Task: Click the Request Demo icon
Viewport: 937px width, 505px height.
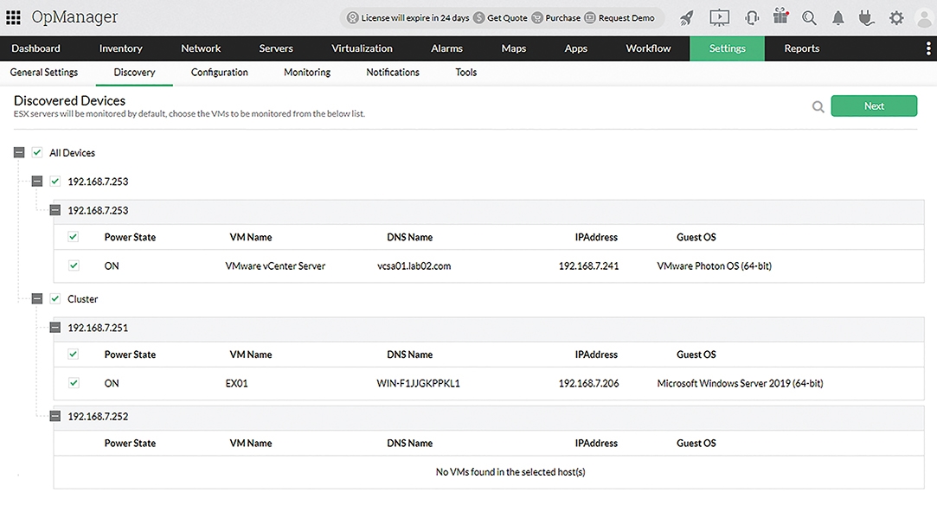Action: (x=590, y=18)
